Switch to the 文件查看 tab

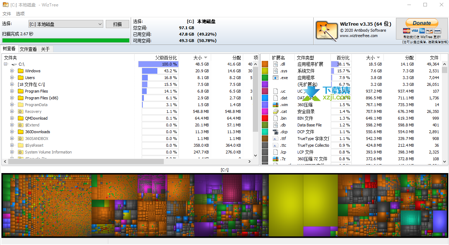point(28,49)
